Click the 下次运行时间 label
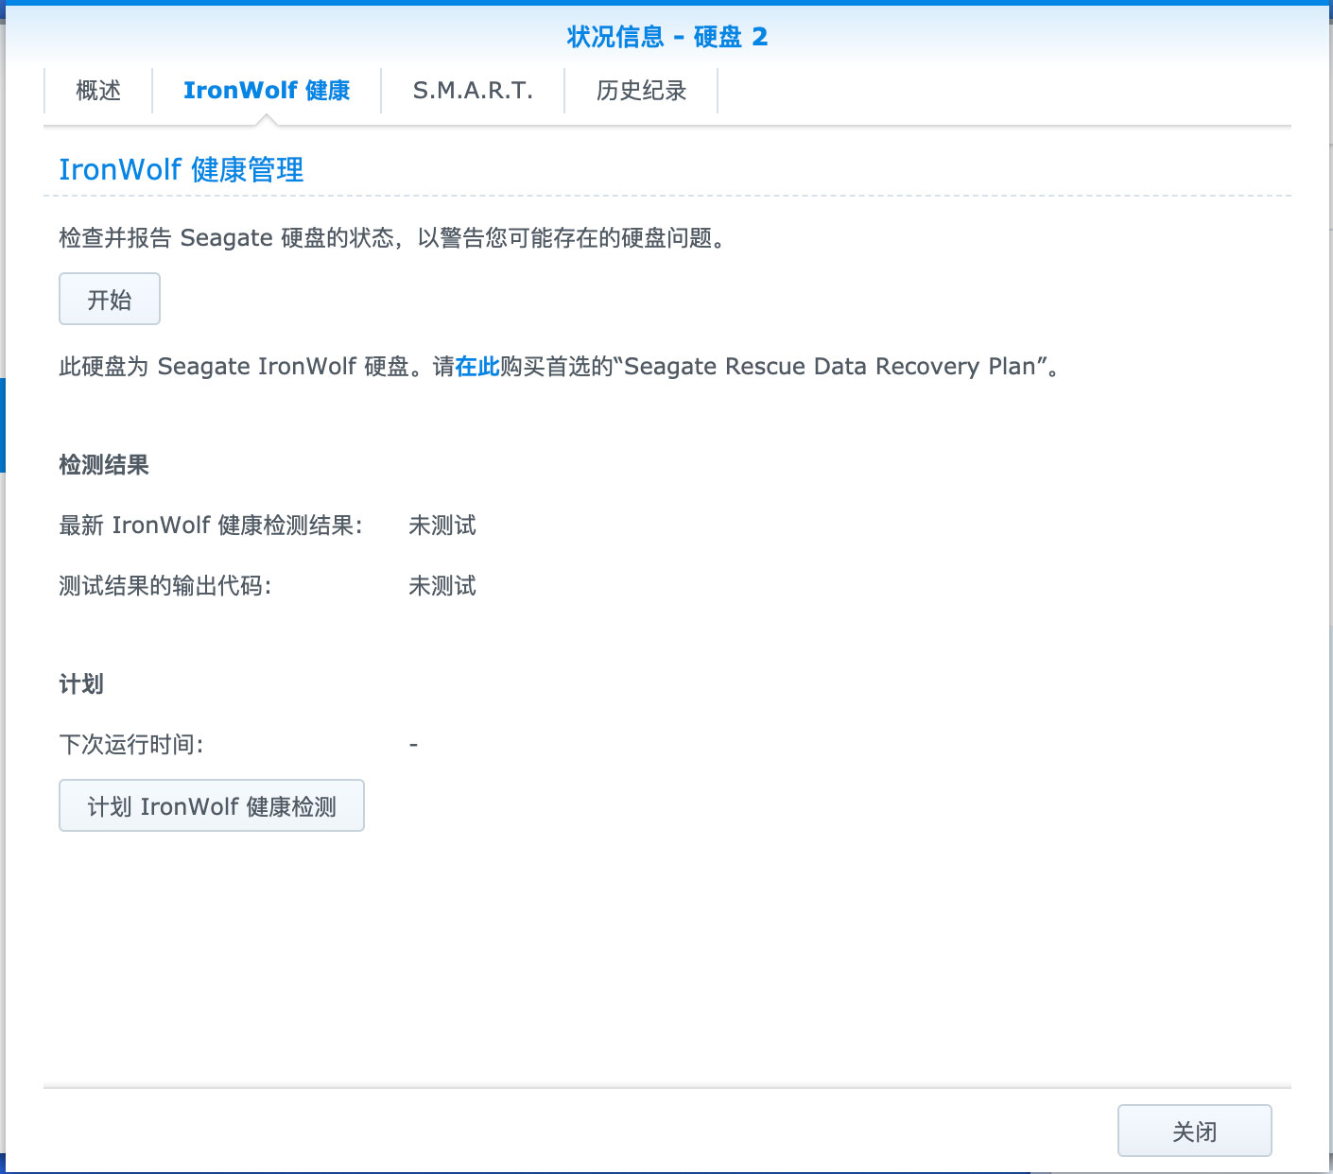1333x1174 pixels. tap(130, 745)
